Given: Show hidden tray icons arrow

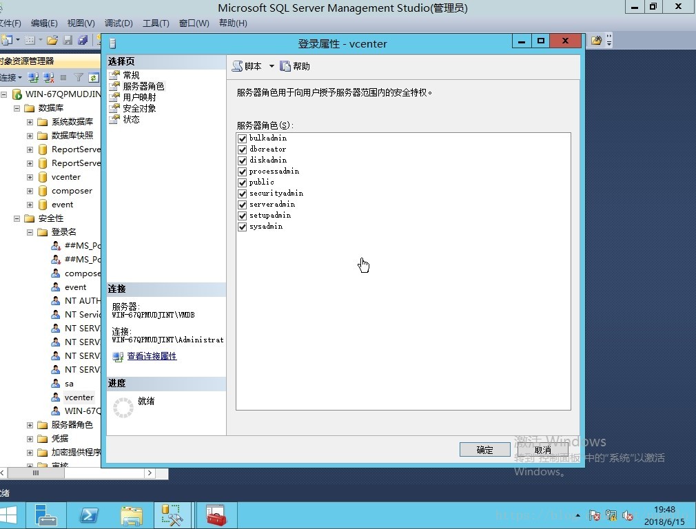Looking at the screenshot, I should 577,516.
